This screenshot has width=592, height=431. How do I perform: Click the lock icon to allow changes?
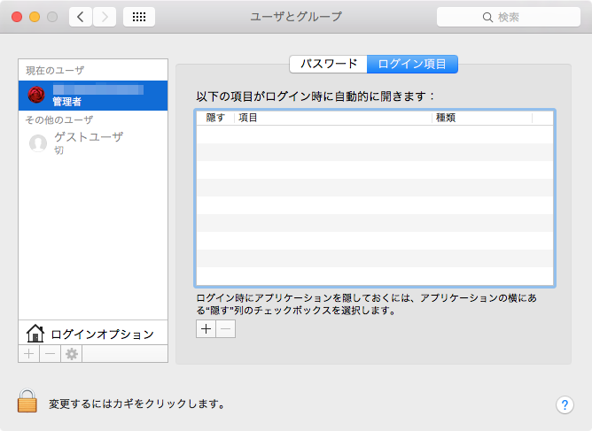[x=27, y=401]
